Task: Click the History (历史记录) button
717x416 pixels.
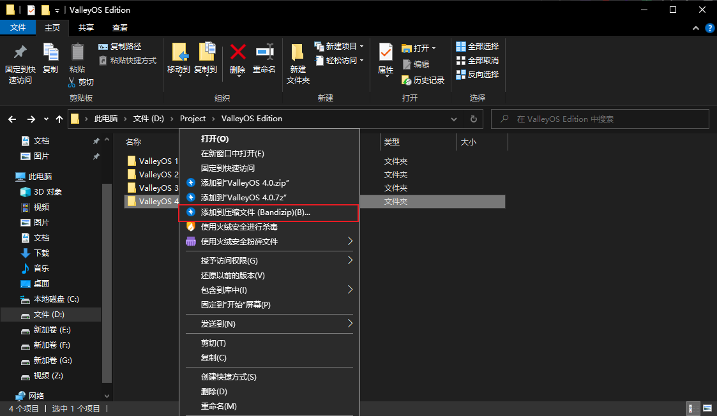Action: pyautogui.click(x=423, y=80)
